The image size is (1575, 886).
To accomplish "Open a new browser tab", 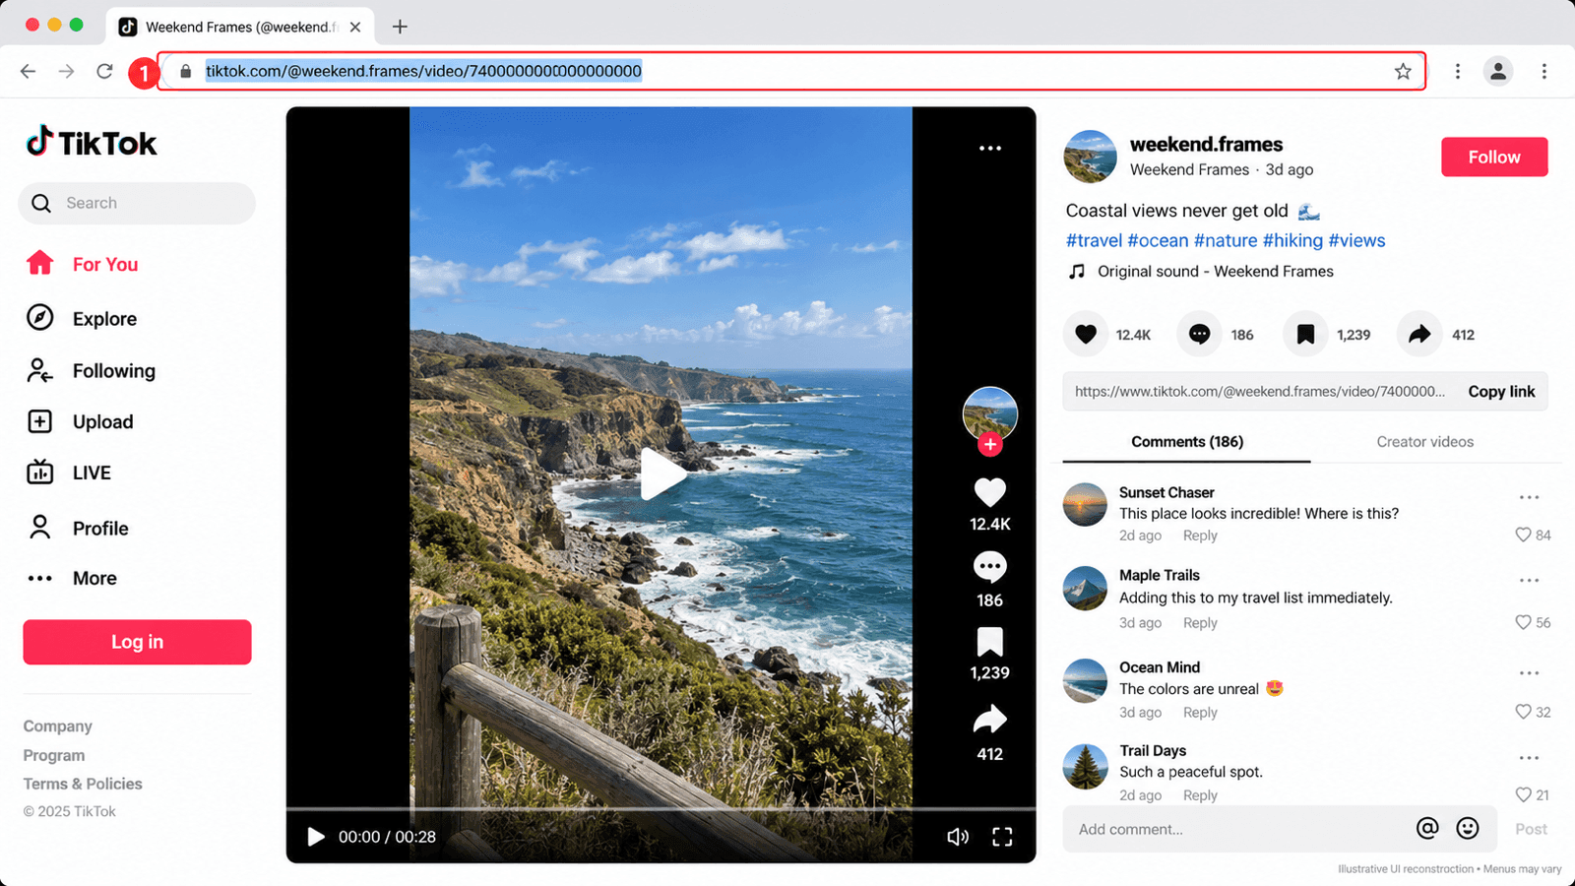I will (x=400, y=27).
